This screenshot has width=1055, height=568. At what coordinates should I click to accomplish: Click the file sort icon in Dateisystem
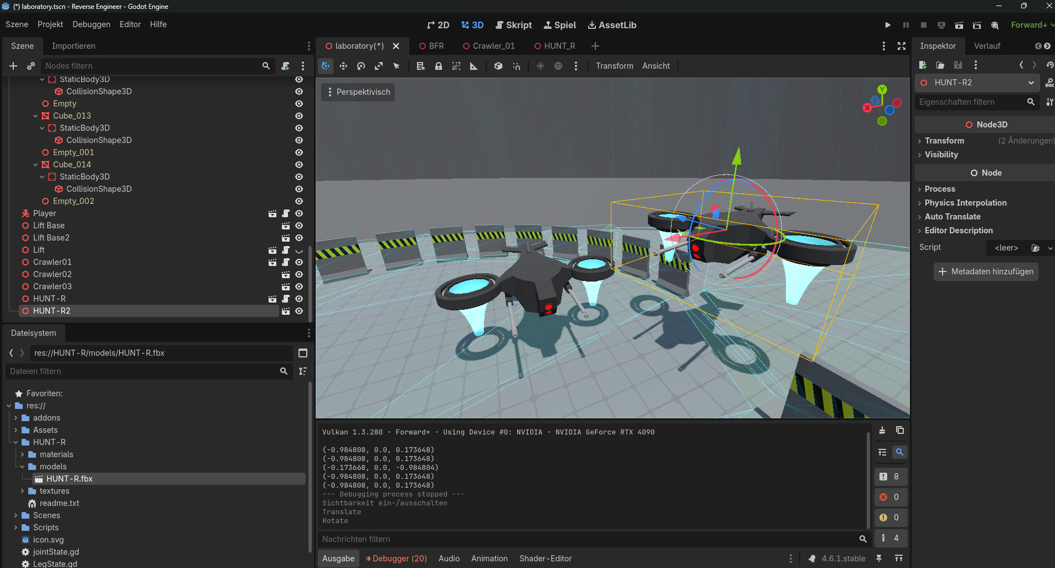pyautogui.click(x=303, y=371)
